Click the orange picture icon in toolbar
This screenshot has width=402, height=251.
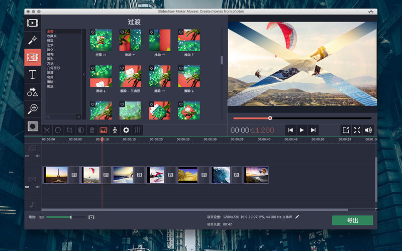click(104, 130)
